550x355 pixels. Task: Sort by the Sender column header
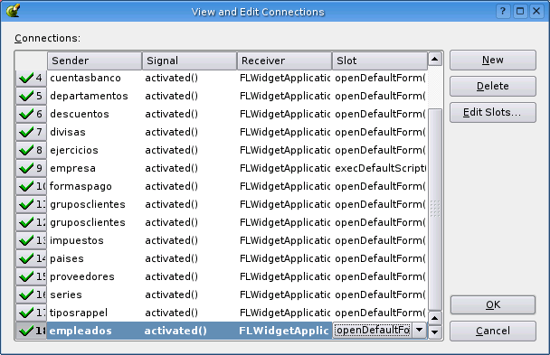[x=94, y=61]
